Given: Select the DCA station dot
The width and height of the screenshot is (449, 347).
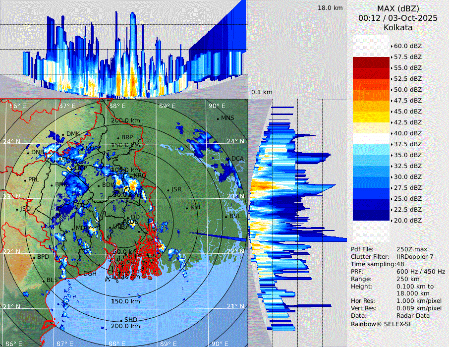Looking at the screenshot, I should (x=228, y=159).
